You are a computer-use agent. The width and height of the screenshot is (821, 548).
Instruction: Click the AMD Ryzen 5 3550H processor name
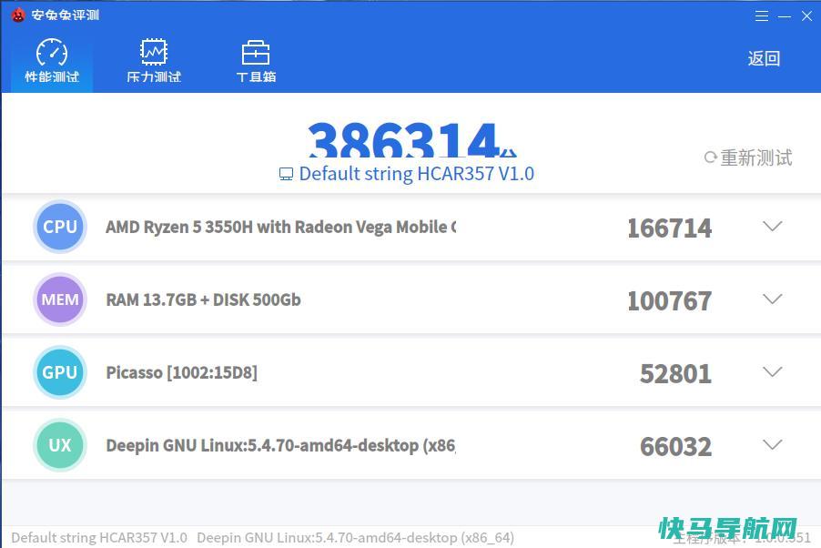click(x=281, y=227)
